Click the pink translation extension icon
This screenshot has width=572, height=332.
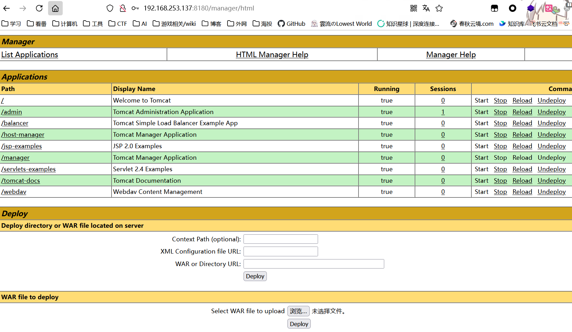(x=549, y=8)
